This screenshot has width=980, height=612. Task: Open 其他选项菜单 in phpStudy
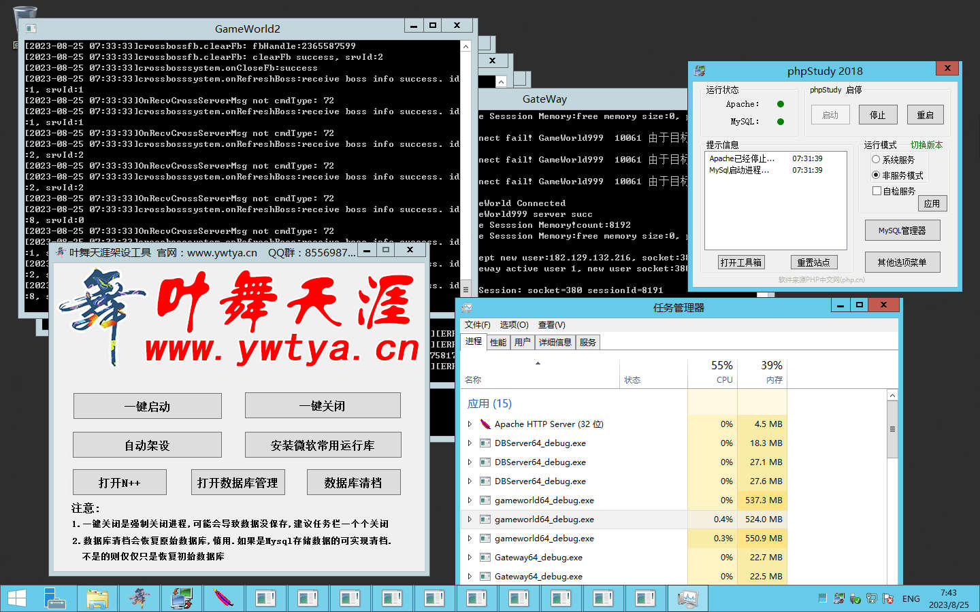pyautogui.click(x=902, y=262)
